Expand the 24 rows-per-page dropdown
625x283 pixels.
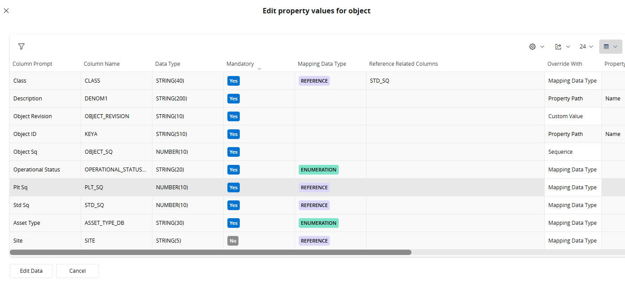coord(586,47)
